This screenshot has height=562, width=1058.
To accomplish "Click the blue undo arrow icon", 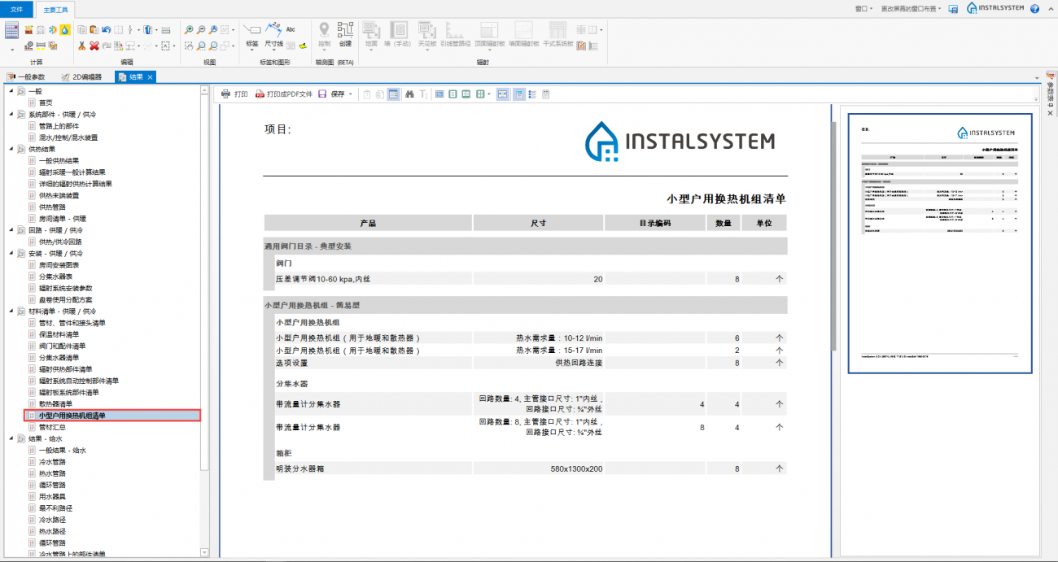I will point(107,30).
